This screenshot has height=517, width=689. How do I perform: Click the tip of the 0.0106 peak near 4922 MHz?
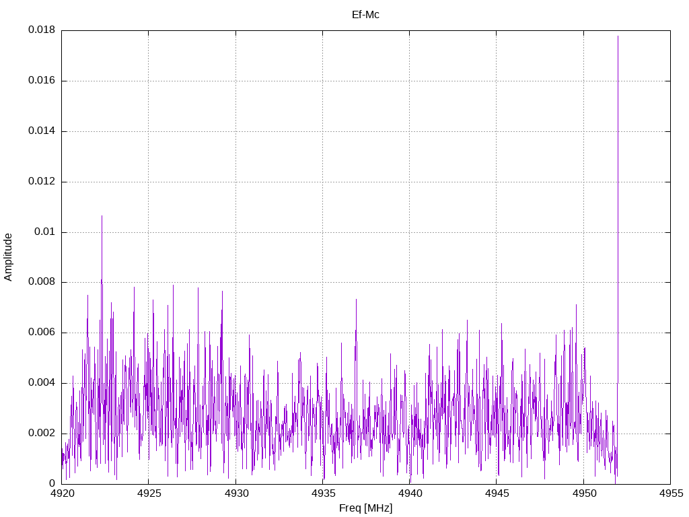102,216
